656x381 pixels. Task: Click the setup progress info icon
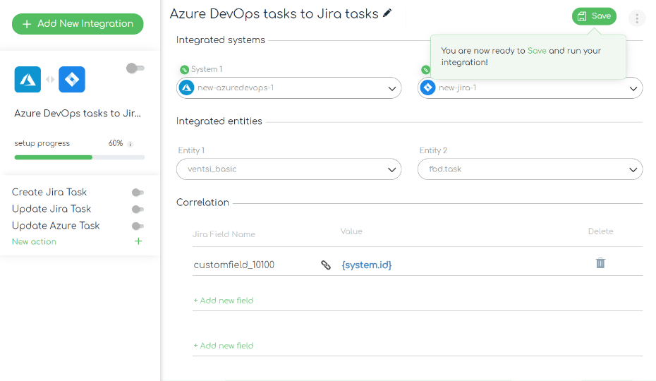[130, 144]
